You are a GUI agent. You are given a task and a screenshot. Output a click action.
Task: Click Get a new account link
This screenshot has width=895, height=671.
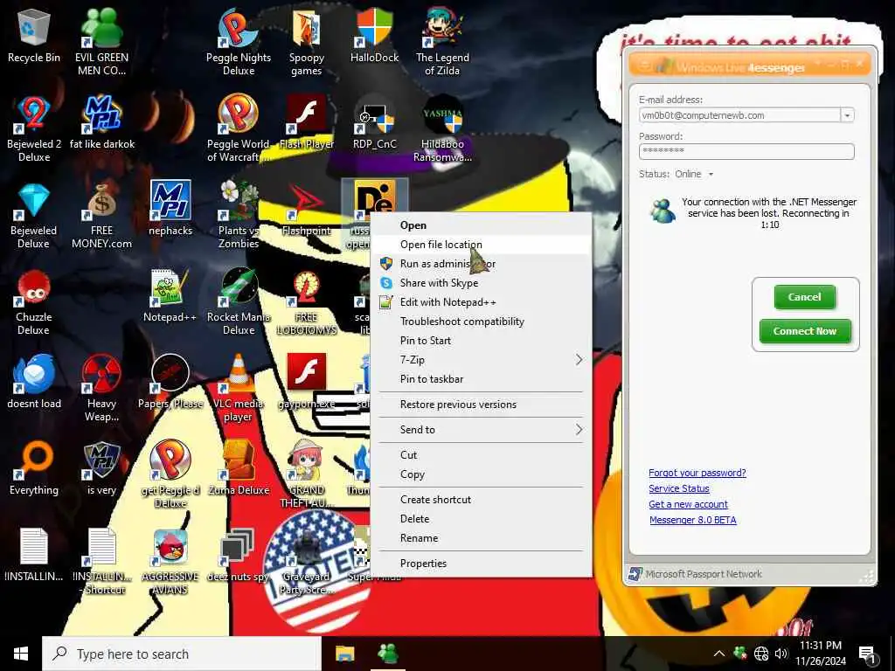[x=688, y=504]
